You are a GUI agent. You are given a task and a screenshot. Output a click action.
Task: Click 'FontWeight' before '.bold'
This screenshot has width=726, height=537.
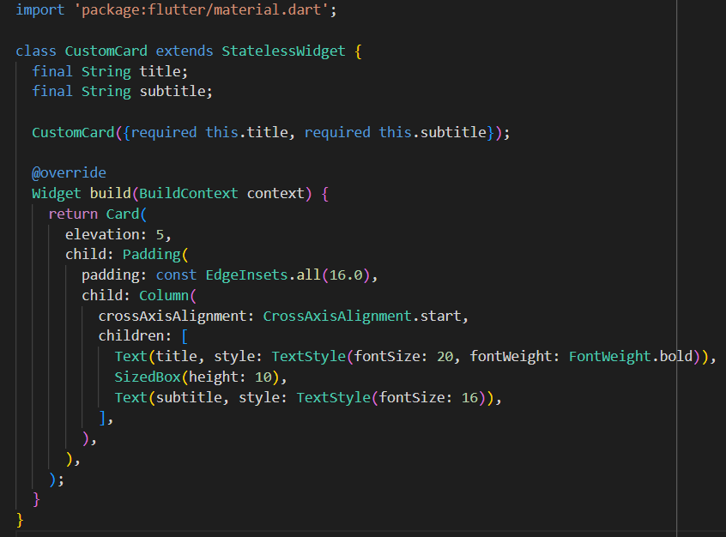click(610, 357)
